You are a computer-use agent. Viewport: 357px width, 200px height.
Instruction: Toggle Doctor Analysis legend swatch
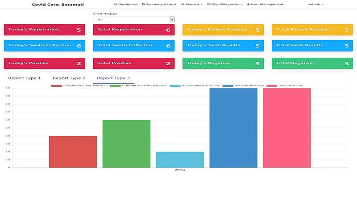pos(228,86)
